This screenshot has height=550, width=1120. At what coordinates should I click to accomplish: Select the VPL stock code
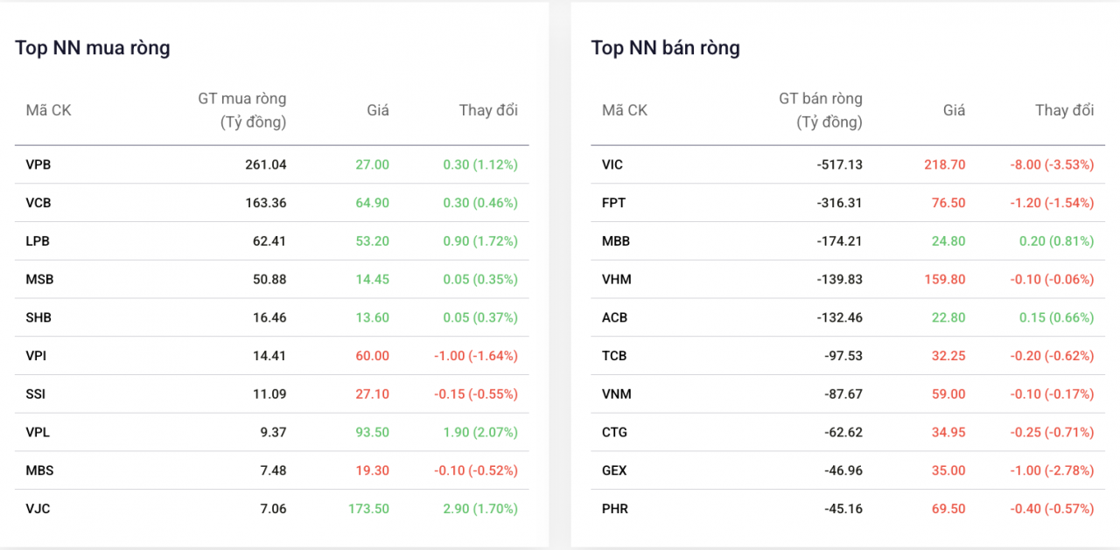point(38,432)
